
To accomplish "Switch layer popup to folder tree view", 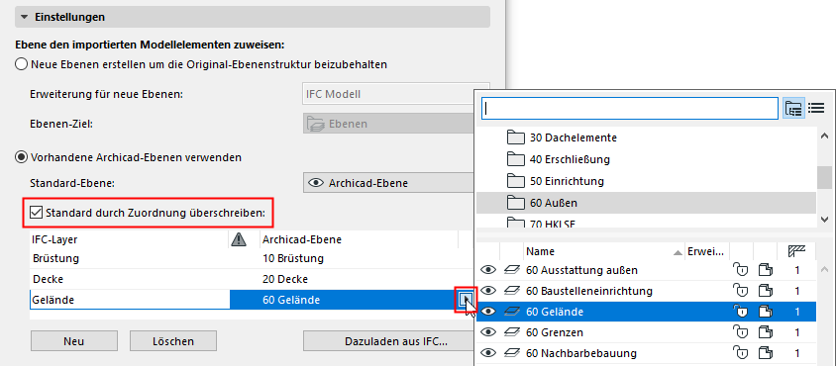I will [x=793, y=108].
